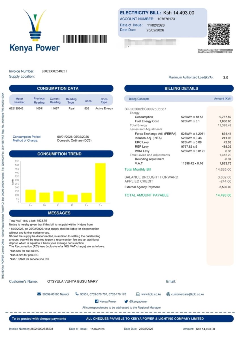Viewport: 239px width, 340px height.
Task: Click the ksh 580 cut-out RC line
Action: coord(25,251)
